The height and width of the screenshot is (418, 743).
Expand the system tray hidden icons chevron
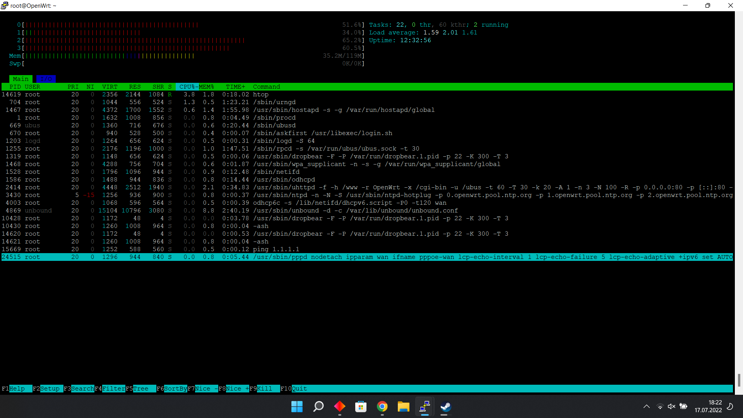(646, 406)
